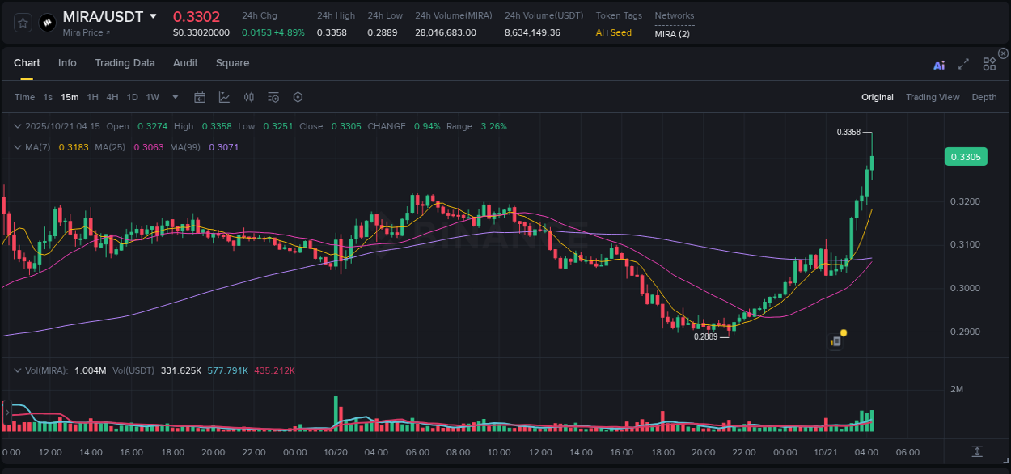Collapse the candle info row via chevron

(x=18, y=126)
